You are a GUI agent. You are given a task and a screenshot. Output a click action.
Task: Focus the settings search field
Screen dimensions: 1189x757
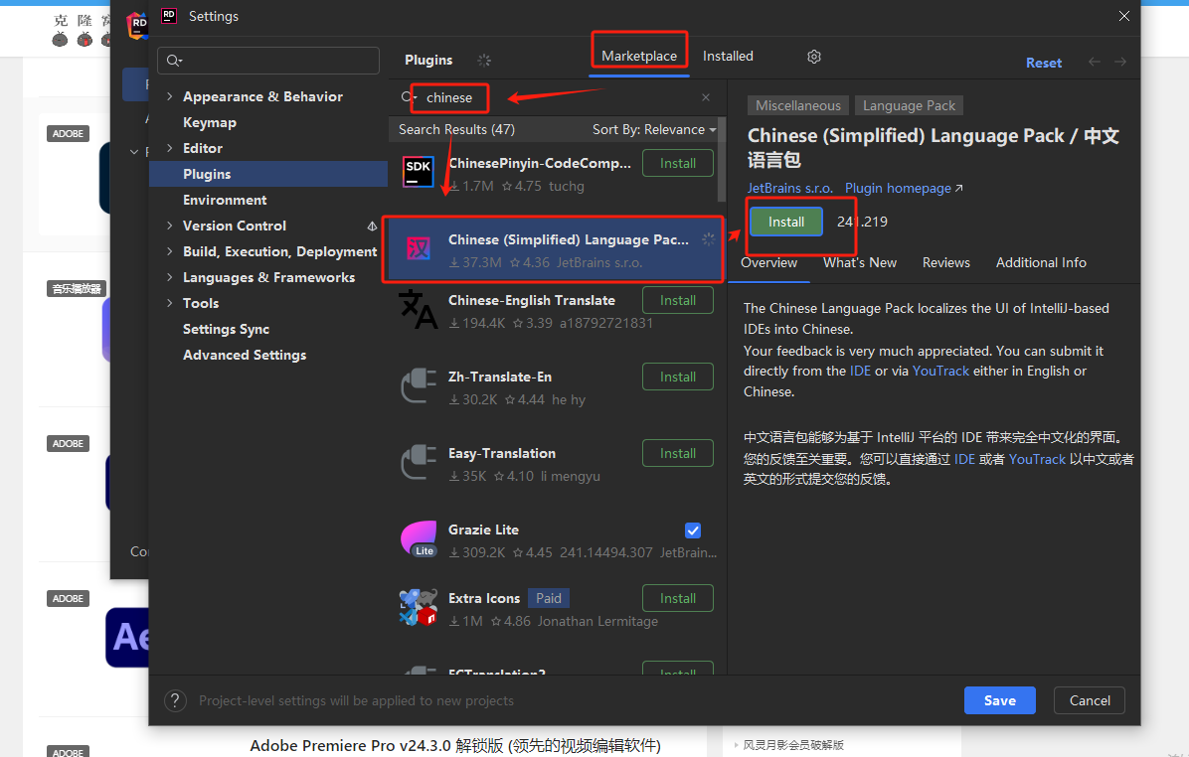[268, 61]
